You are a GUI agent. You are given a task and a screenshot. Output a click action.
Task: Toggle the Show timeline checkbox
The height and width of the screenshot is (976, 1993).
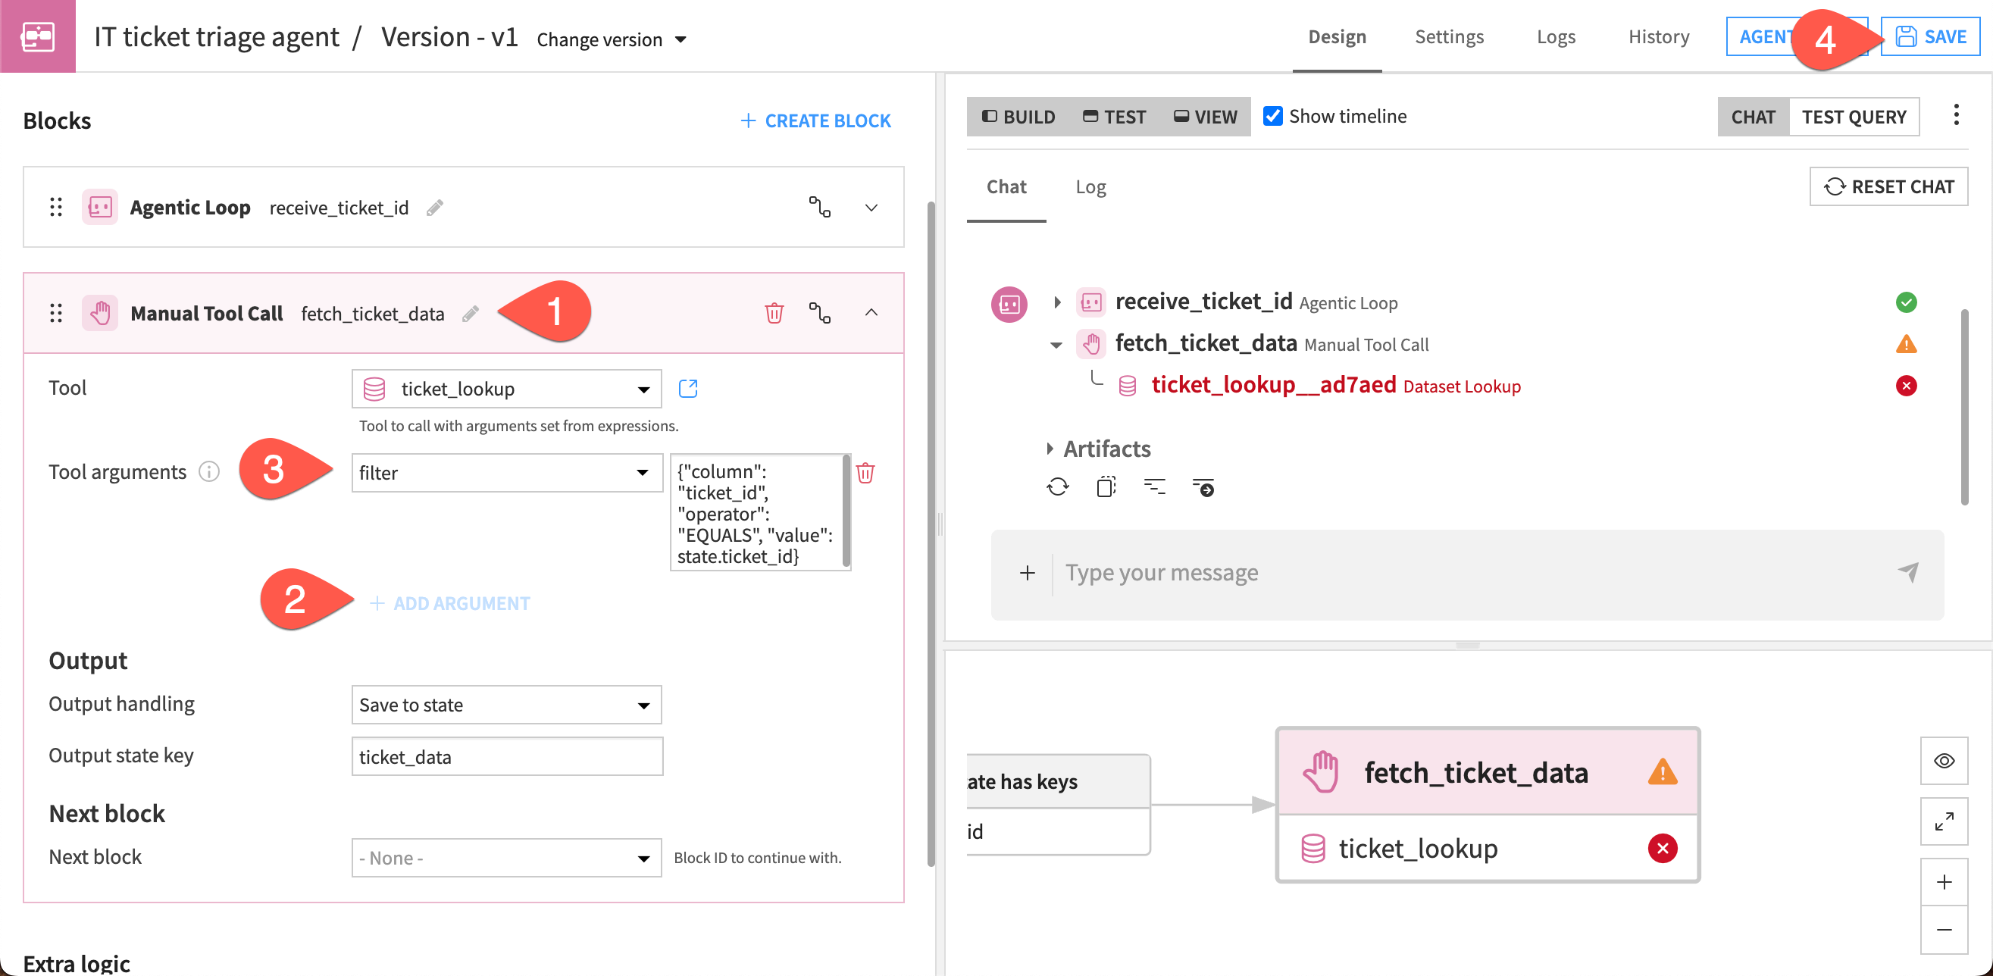click(1272, 116)
